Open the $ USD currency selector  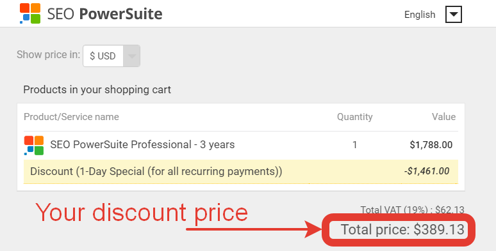112,56
